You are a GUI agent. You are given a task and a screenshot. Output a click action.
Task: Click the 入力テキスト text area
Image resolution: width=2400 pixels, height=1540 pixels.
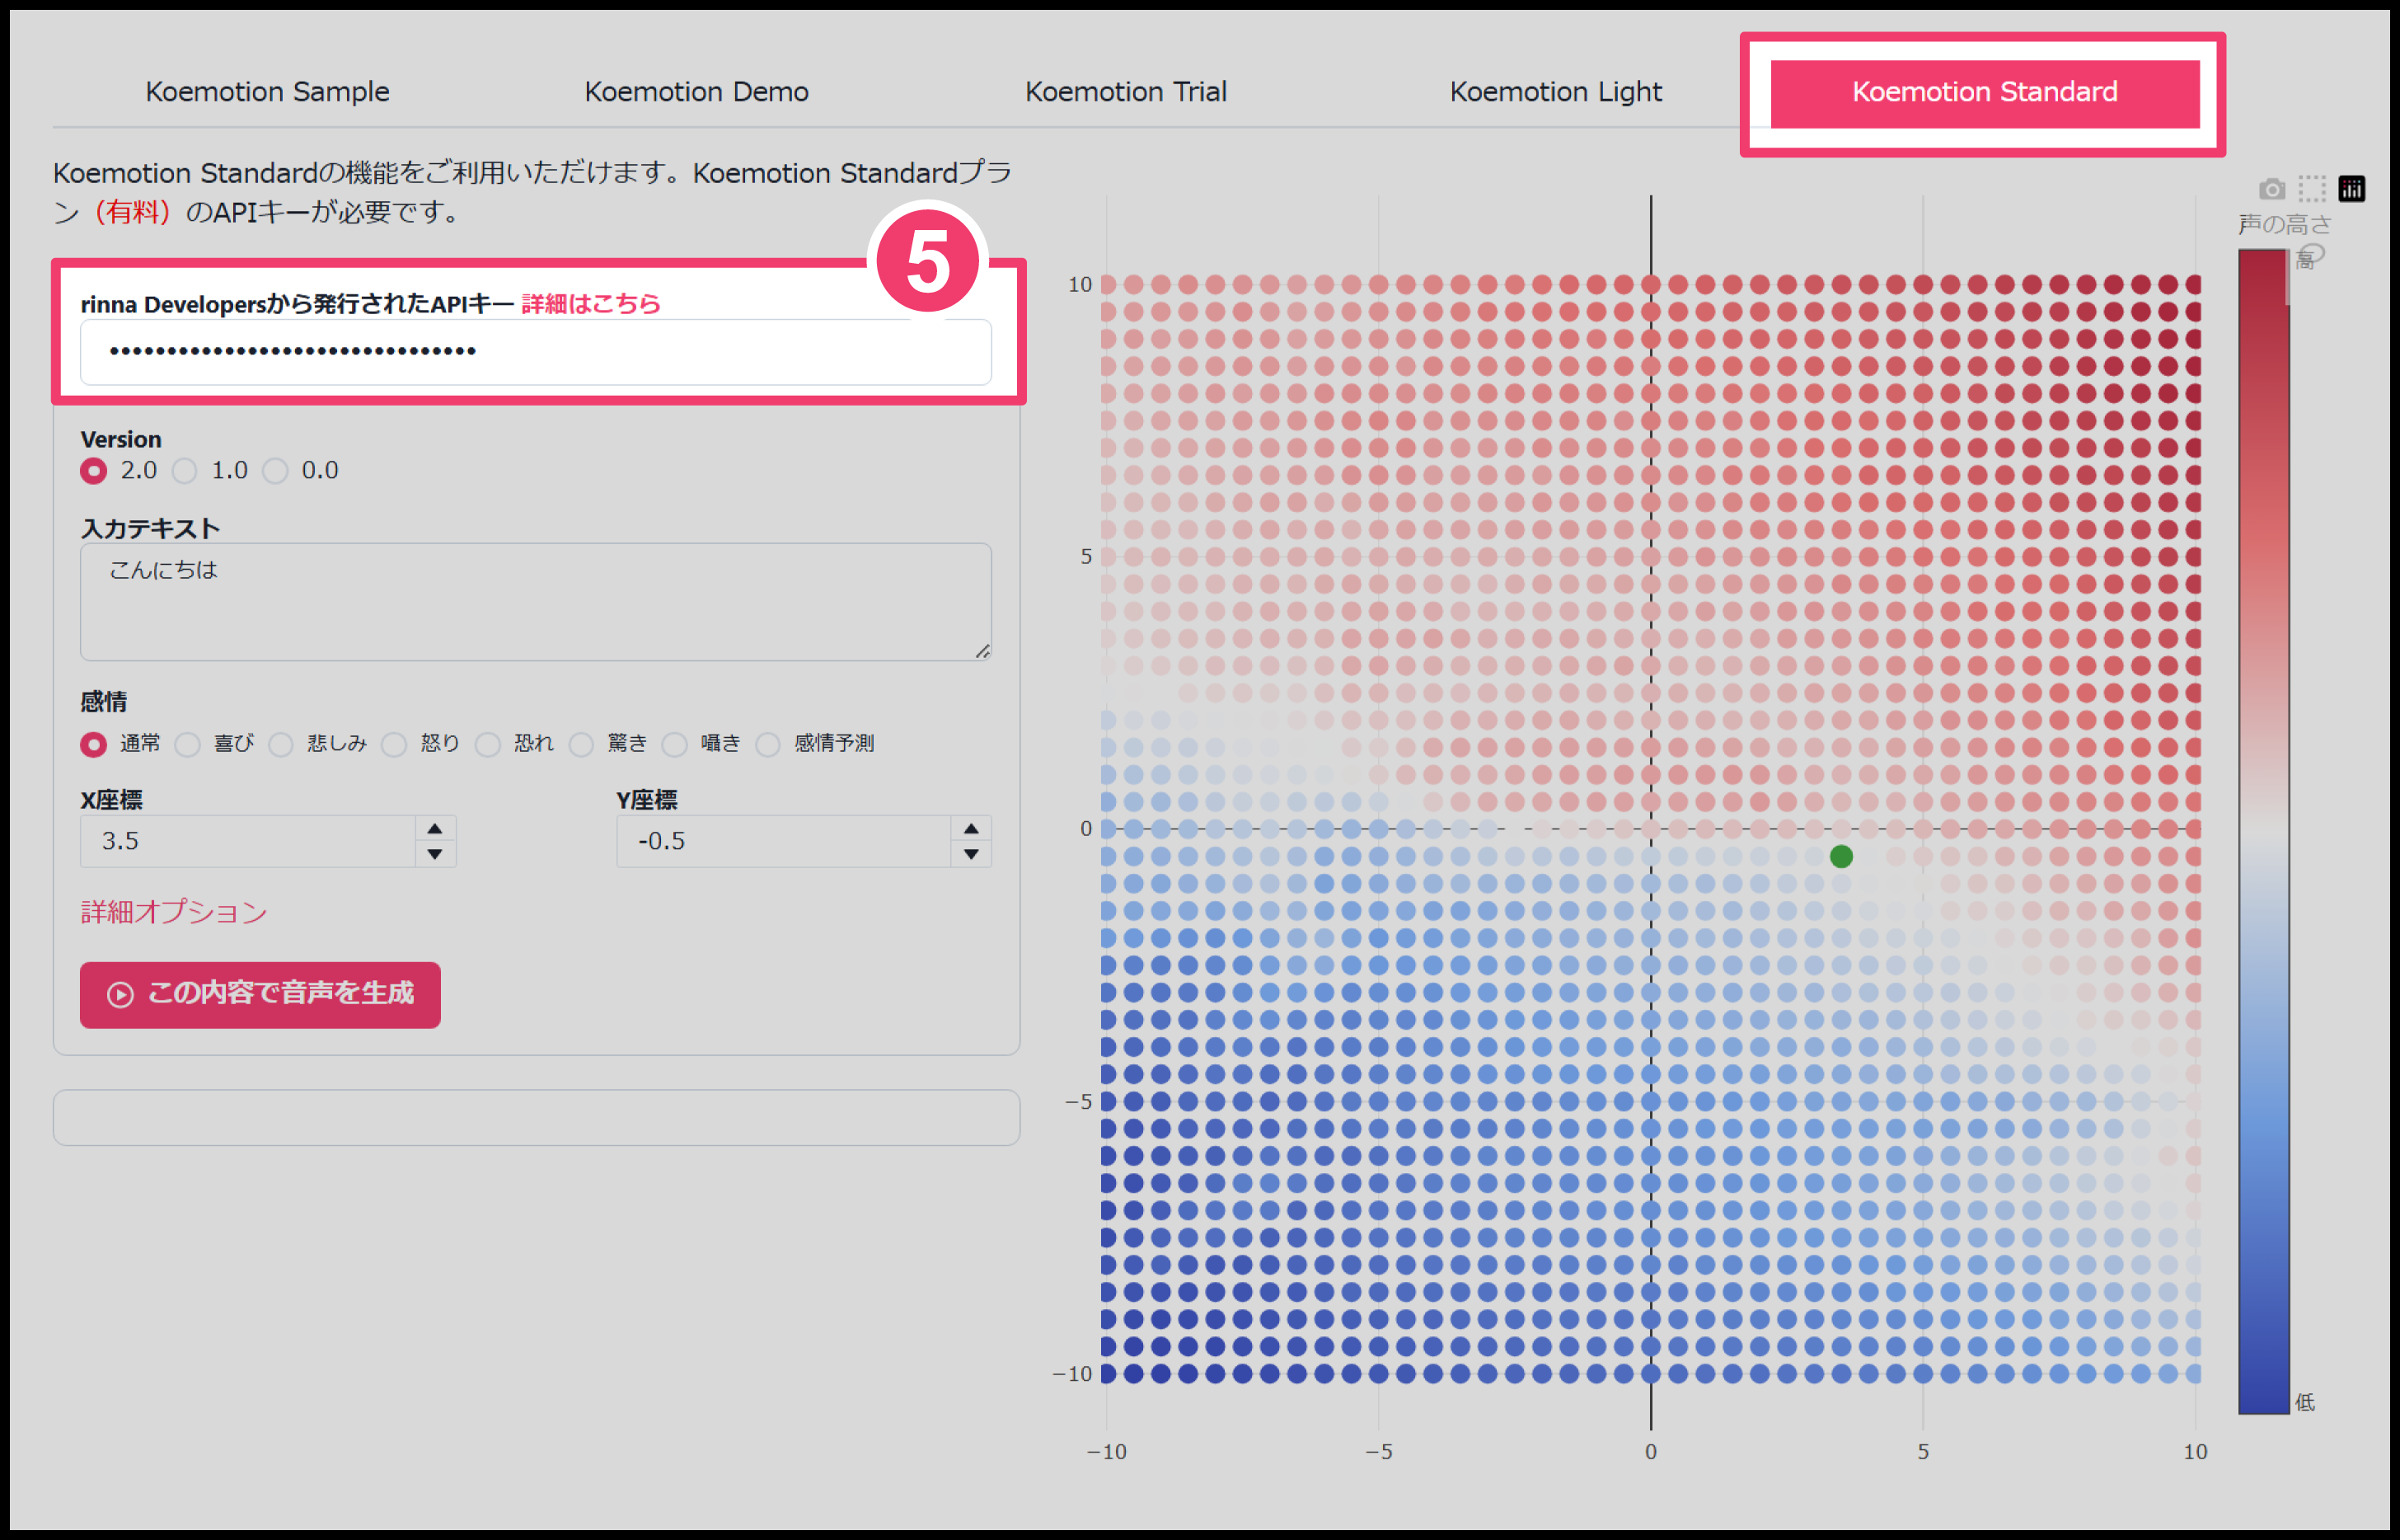click(536, 602)
